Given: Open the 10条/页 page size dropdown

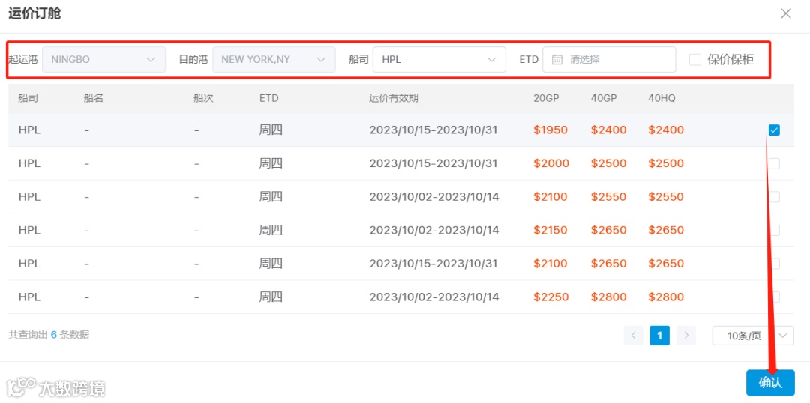Looking at the screenshot, I should 753,336.
